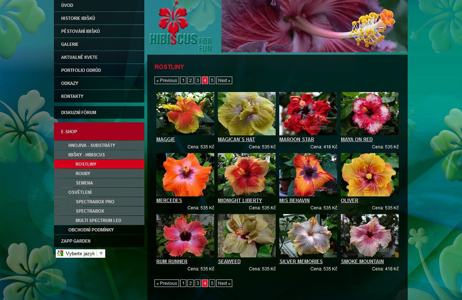Click the Maroon Star price 418 Kč

324,147
